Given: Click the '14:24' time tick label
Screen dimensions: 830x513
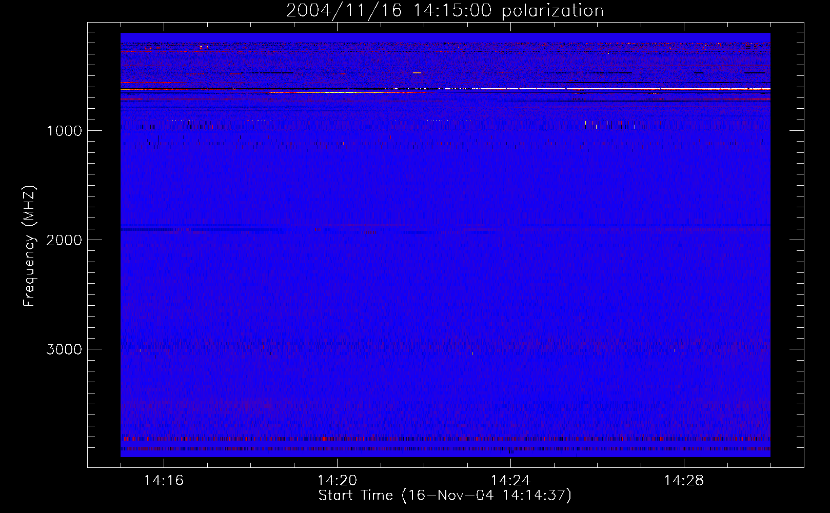Looking at the screenshot, I should point(510,480).
